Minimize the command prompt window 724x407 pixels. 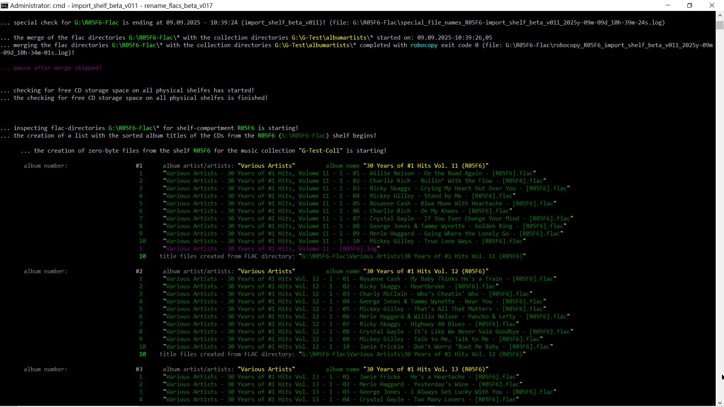point(668,5)
